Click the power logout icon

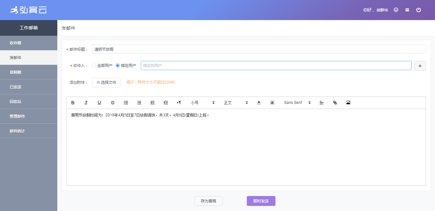click(x=418, y=10)
